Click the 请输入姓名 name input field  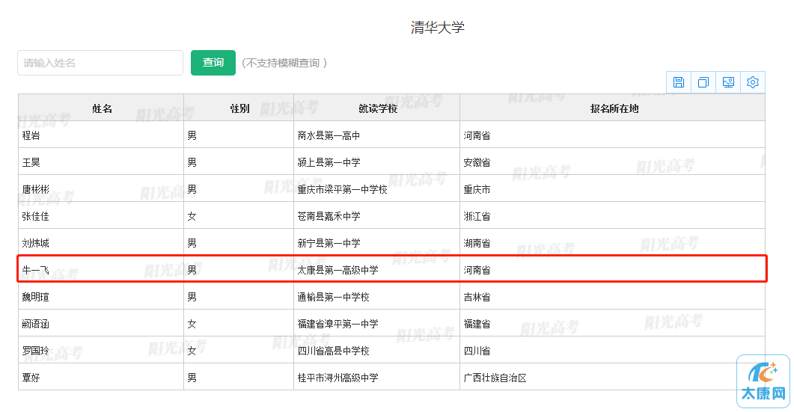(100, 63)
